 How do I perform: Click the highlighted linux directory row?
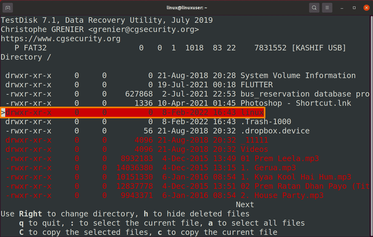coord(133,113)
